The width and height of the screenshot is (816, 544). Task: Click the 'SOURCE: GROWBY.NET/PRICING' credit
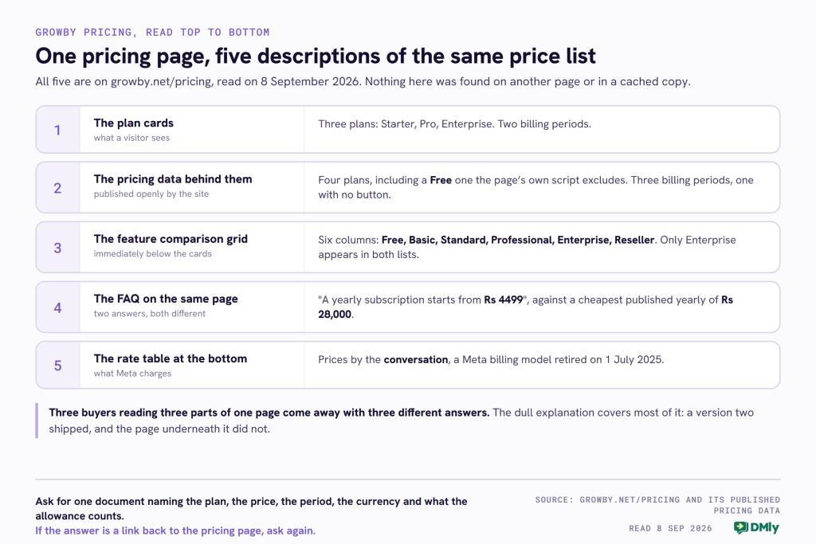click(x=657, y=505)
